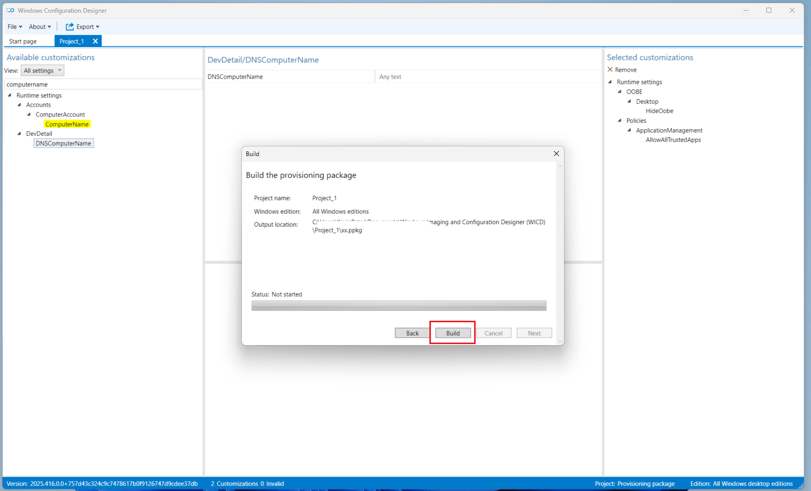Screen dimensions: 811x491
Task: Collapse the Policies node
Action: coord(620,120)
